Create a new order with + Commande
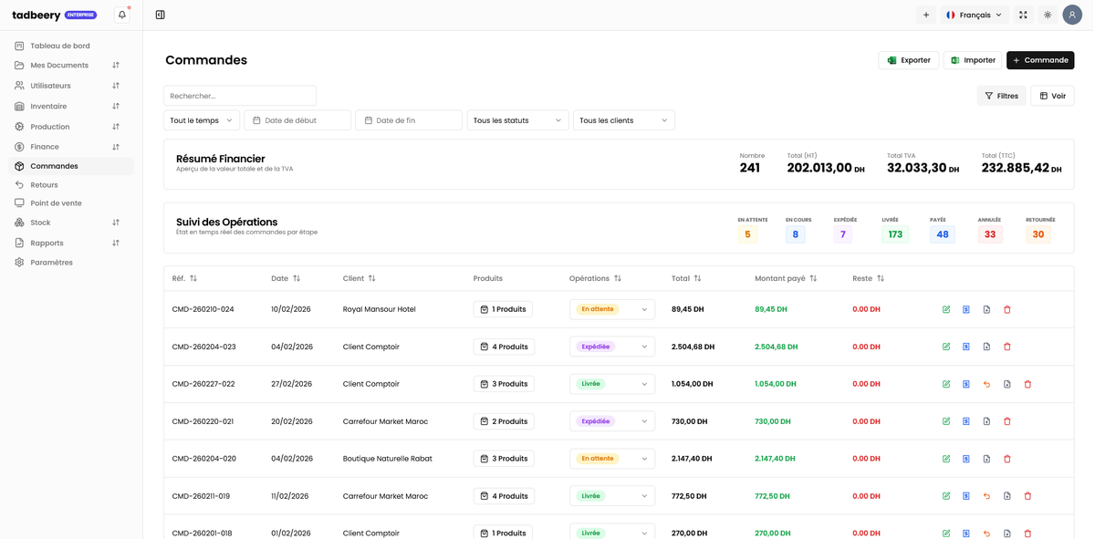1095x539 pixels. pos(1040,60)
